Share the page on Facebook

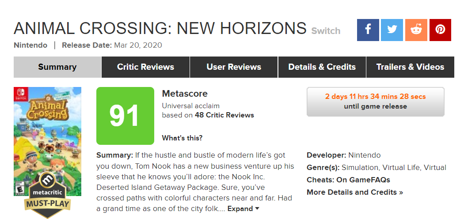pyautogui.click(x=368, y=30)
